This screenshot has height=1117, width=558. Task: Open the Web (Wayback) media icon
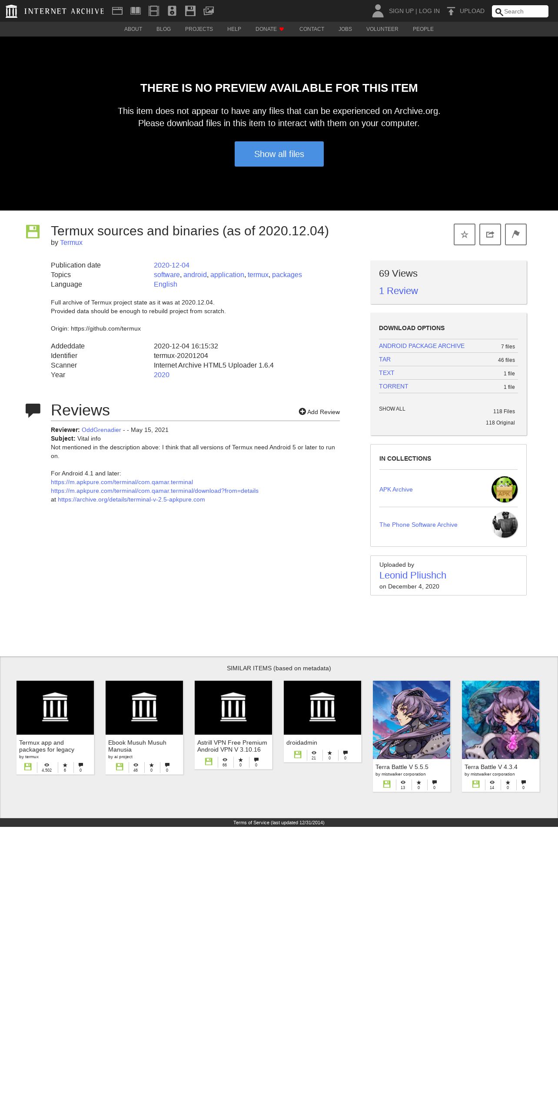[117, 11]
